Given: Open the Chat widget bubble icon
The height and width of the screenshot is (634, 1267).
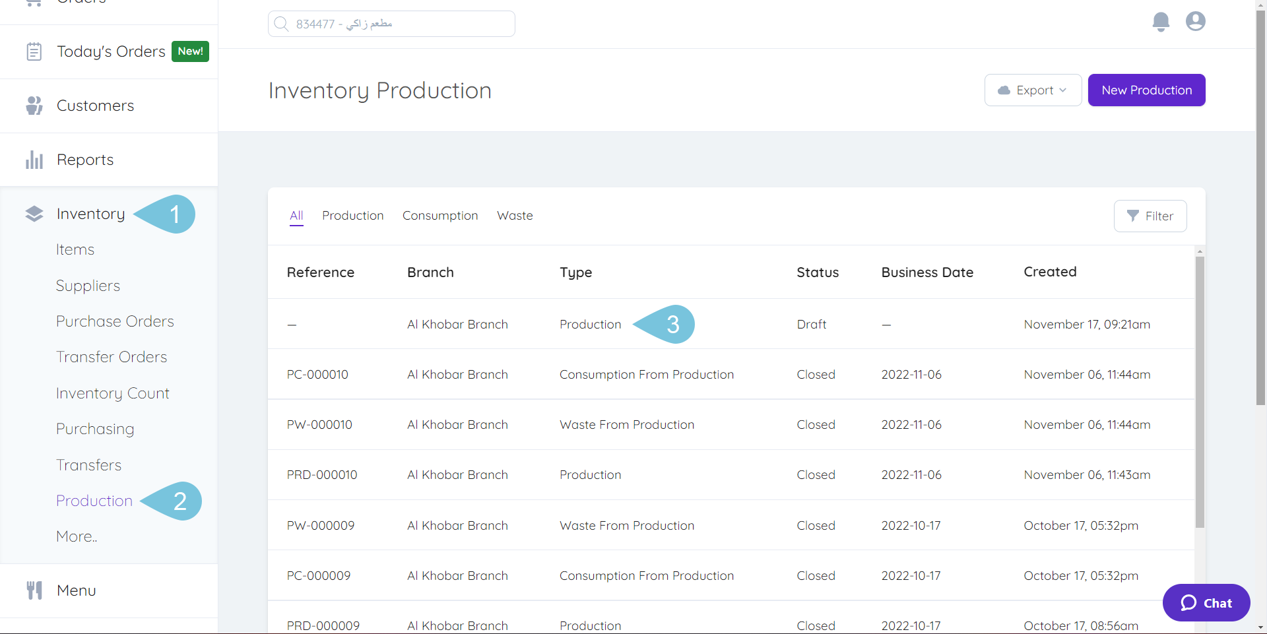Looking at the screenshot, I should tap(1188, 602).
